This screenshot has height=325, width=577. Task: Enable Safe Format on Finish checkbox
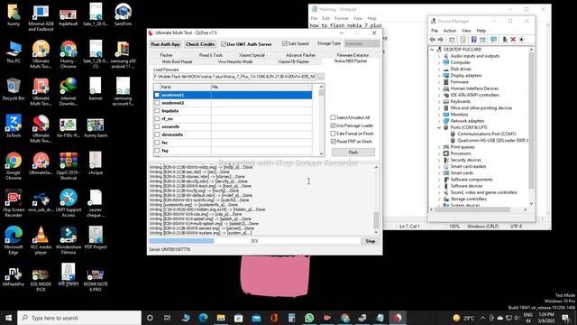pos(333,134)
